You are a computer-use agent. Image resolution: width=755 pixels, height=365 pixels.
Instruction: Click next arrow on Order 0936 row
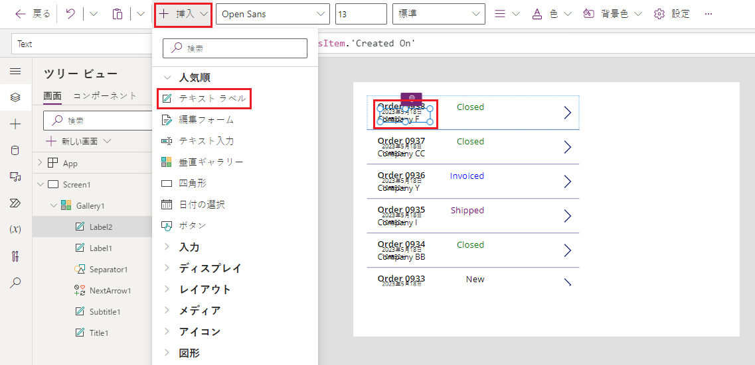click(567, 182)
